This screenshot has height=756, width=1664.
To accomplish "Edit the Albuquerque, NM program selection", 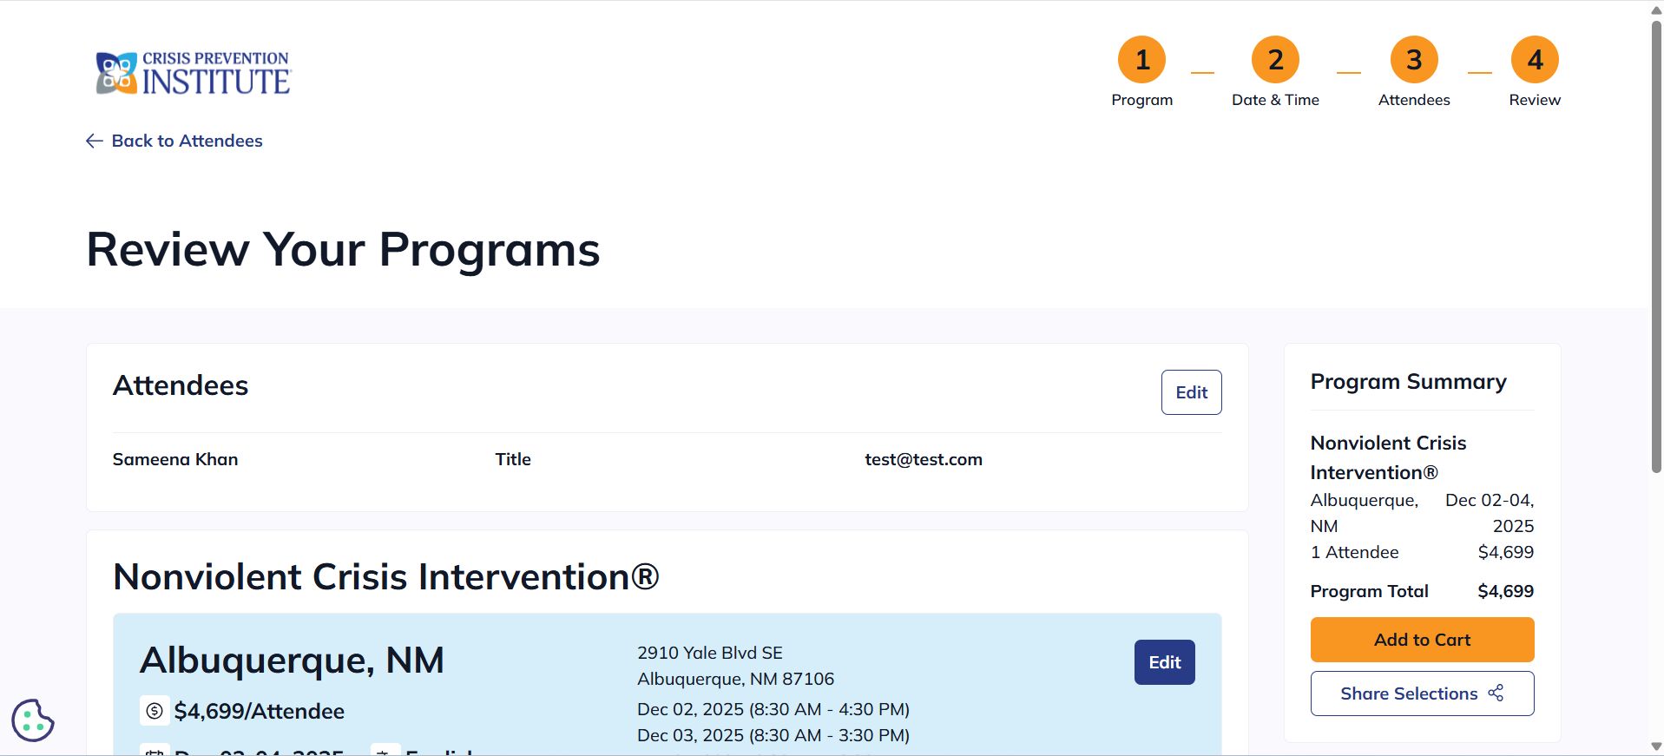I will tap(1164, 662).
